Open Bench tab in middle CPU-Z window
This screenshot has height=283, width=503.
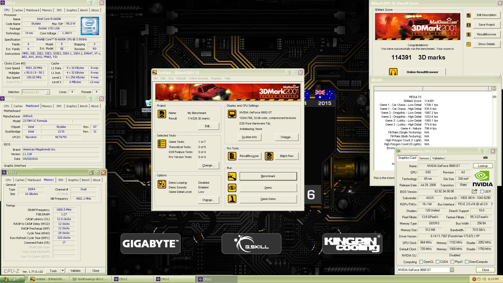click(x=84, y=106)
